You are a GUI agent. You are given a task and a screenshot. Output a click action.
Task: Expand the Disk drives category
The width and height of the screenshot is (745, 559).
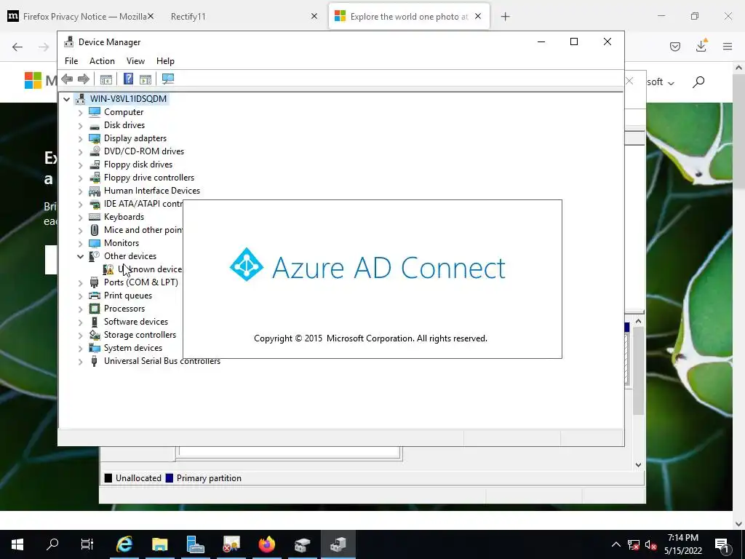click(x=80, y=125)
